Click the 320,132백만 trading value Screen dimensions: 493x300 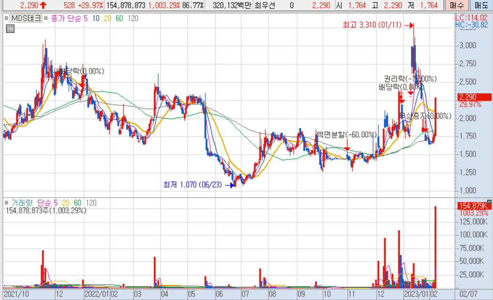pos(232,5)
